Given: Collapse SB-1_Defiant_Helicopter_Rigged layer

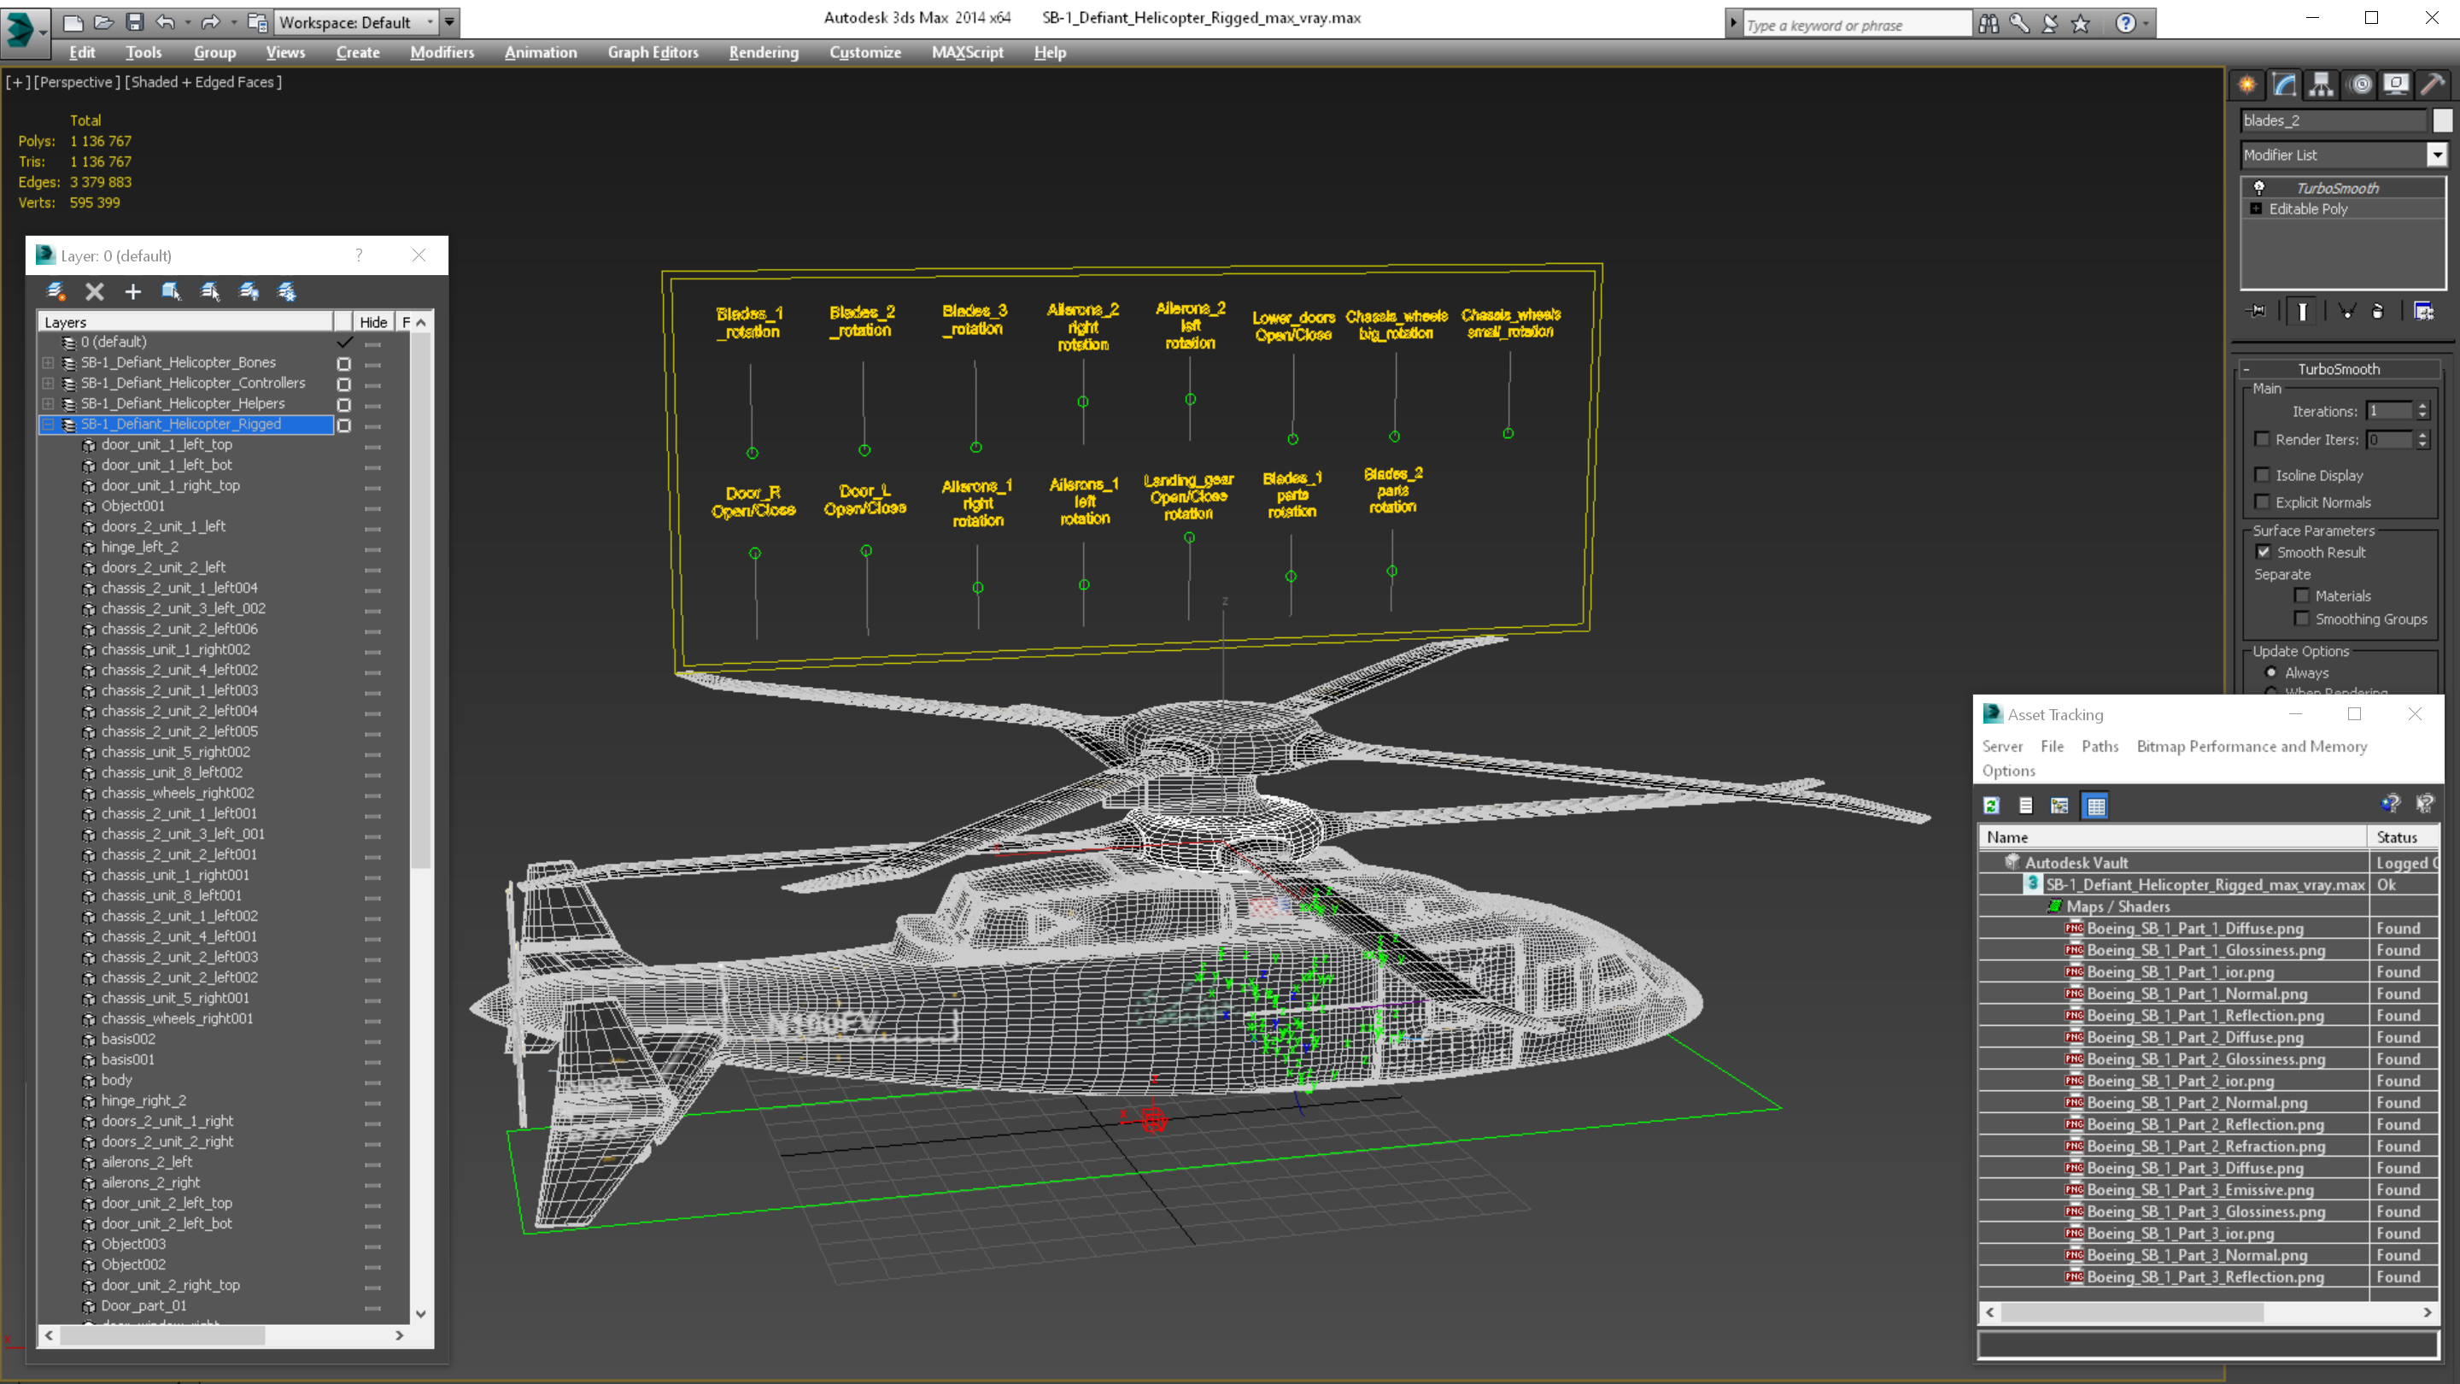Looking at the screenshot, I should (48, 424).
